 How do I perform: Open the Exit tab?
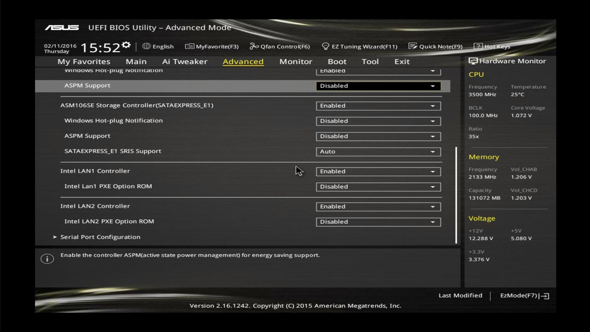(402, 61)
